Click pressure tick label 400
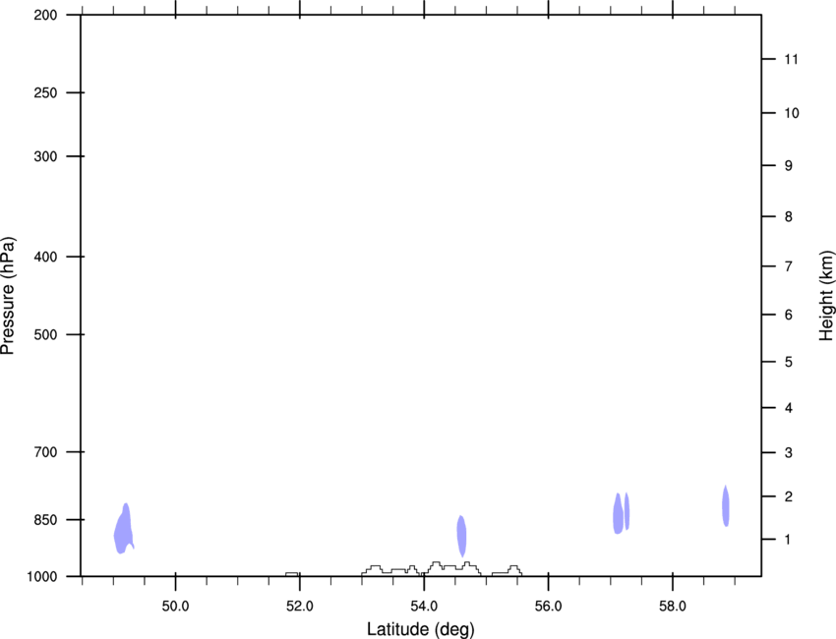Viewport: 836px width, 639px height. point(45,257)
